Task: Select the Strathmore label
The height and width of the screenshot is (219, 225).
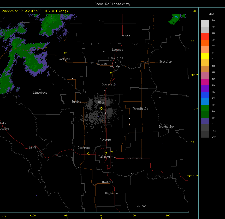Action: point(135,158)
